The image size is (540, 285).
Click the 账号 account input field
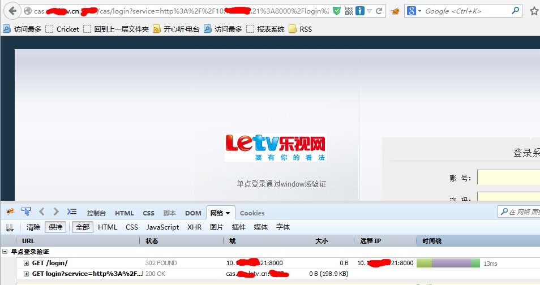click(x=508, y=177)
